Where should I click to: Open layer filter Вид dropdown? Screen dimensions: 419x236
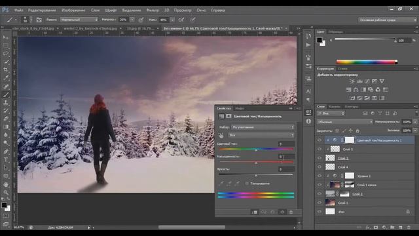click(331, 113)
